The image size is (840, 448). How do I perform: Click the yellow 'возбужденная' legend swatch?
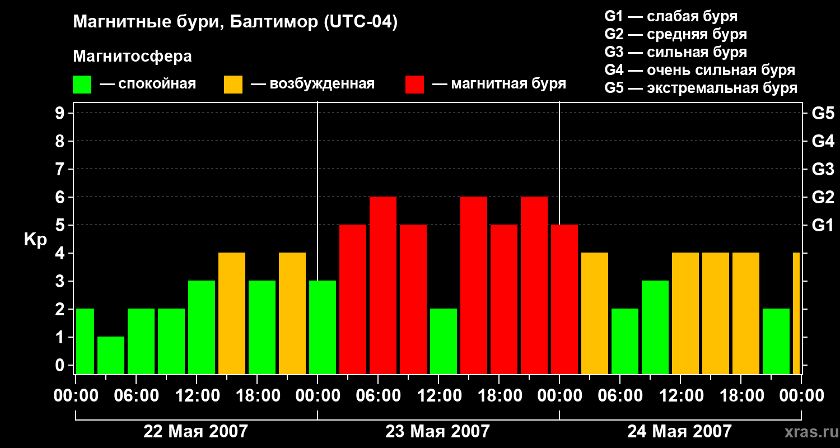click(x=233, y=85)
